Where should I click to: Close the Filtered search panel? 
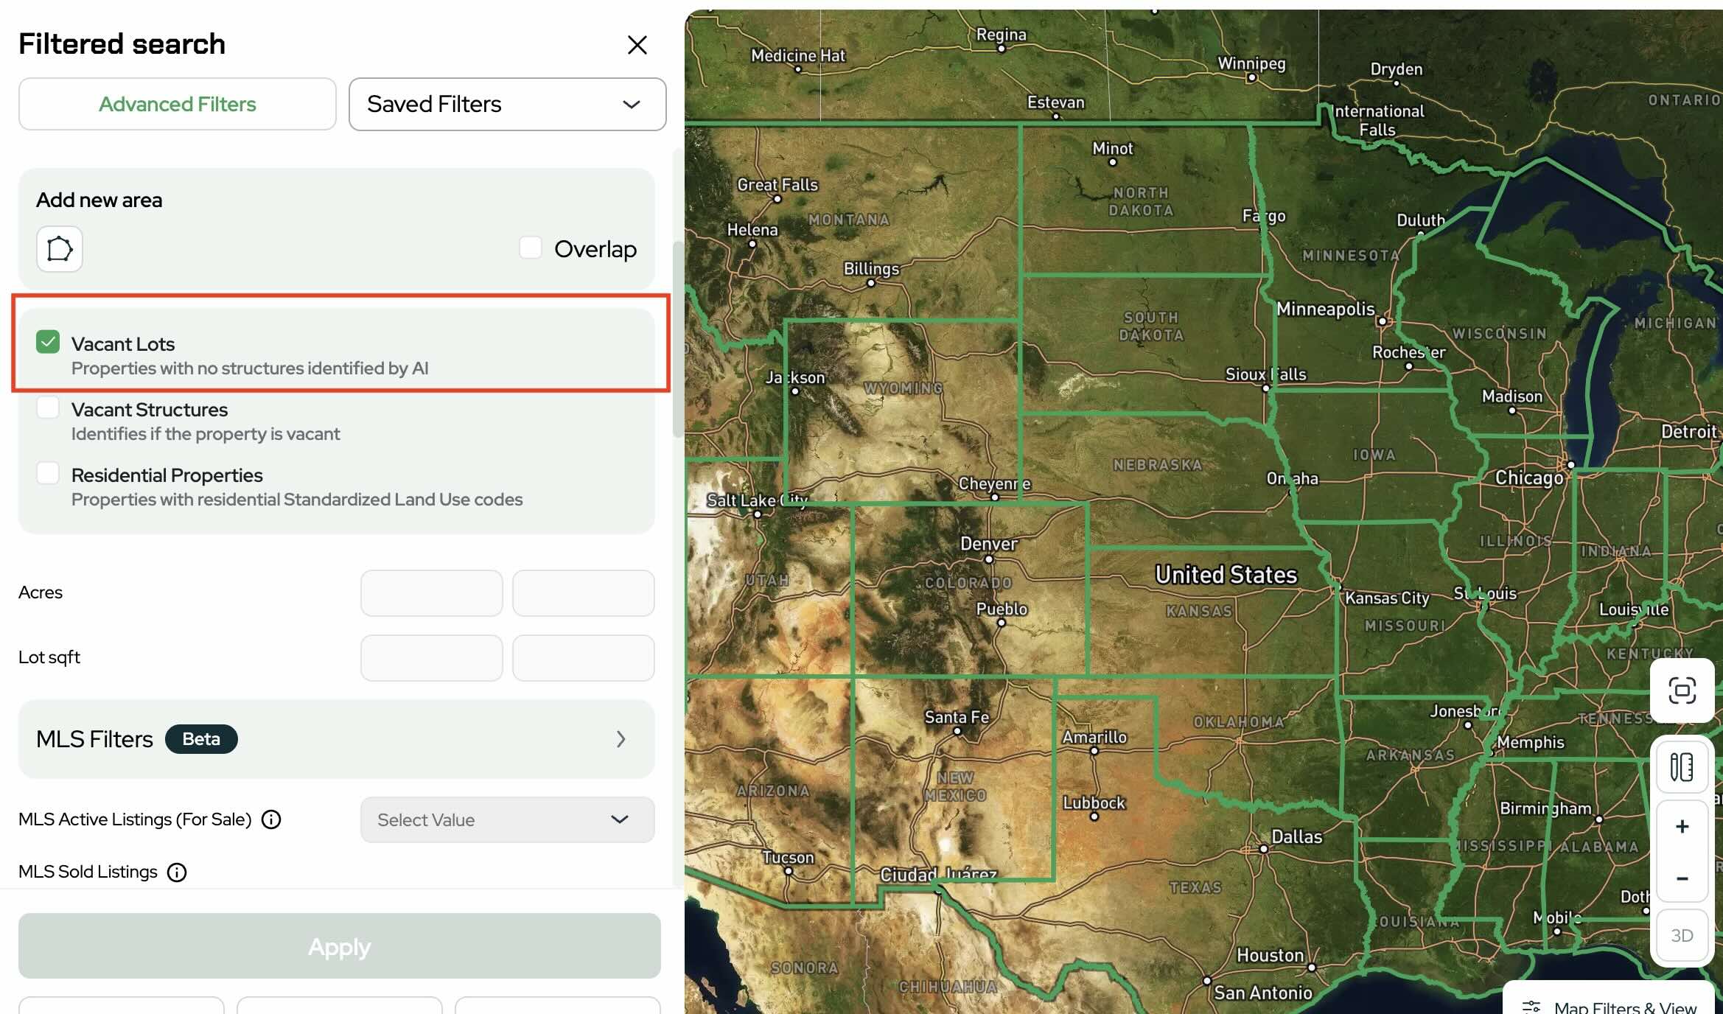(x=637, y=45)
